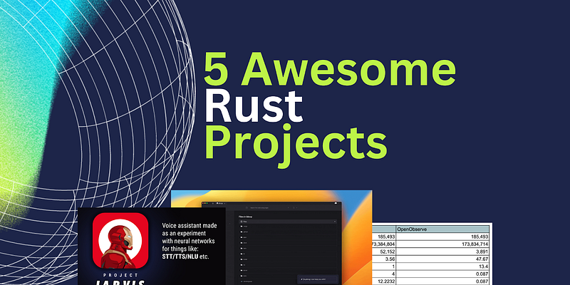This screenshot has width=570, height=285.
Task: Click the "PROJECT" label under the Jarvis icon
Action: 120,275
